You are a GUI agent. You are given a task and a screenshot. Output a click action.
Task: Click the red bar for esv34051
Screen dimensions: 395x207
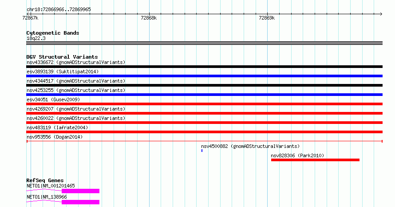(x=204, y=104)
